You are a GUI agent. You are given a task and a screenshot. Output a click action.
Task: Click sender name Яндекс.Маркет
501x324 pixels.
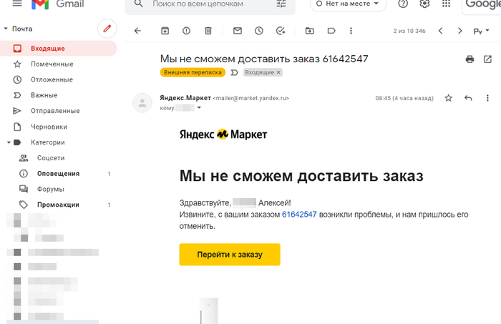tap(185, 98)
